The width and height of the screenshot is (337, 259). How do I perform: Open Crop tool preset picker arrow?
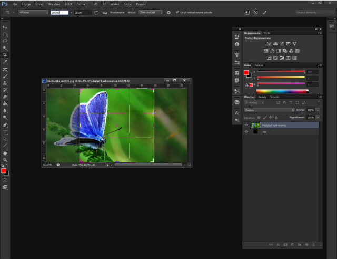13,13
